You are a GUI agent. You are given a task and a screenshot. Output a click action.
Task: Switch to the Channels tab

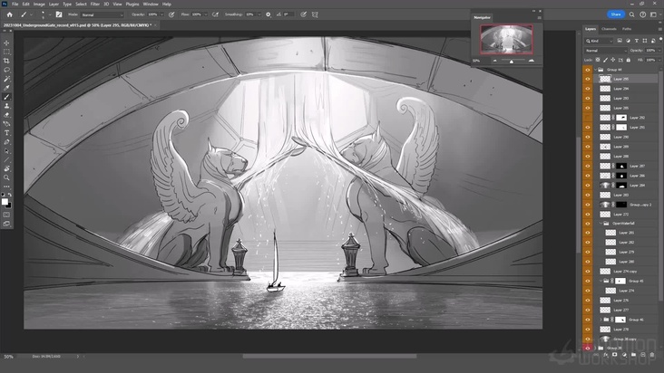(609, 29)
